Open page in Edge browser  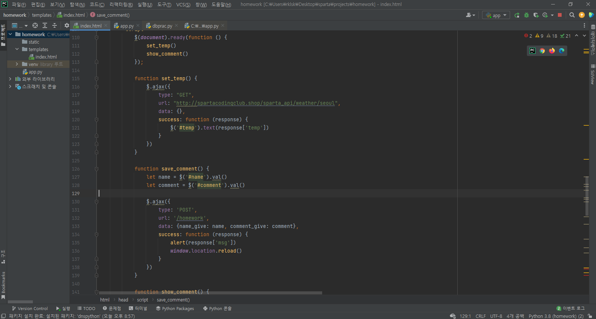(x=562, y=51)
